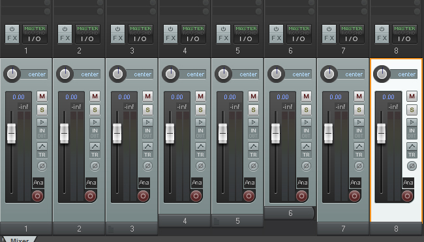This screenshot has height=242, width=424.
Task: Mute track 6
Action: pos(306,97)
